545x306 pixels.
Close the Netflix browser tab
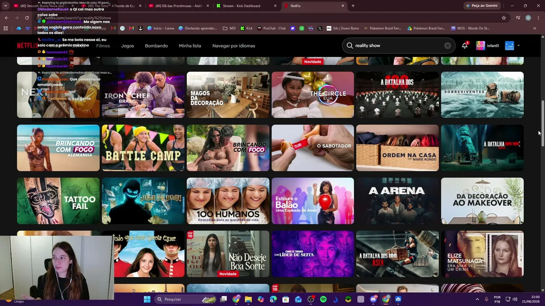point(343,6)
